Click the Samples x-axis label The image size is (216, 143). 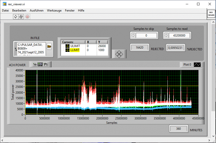coord(112,122)
